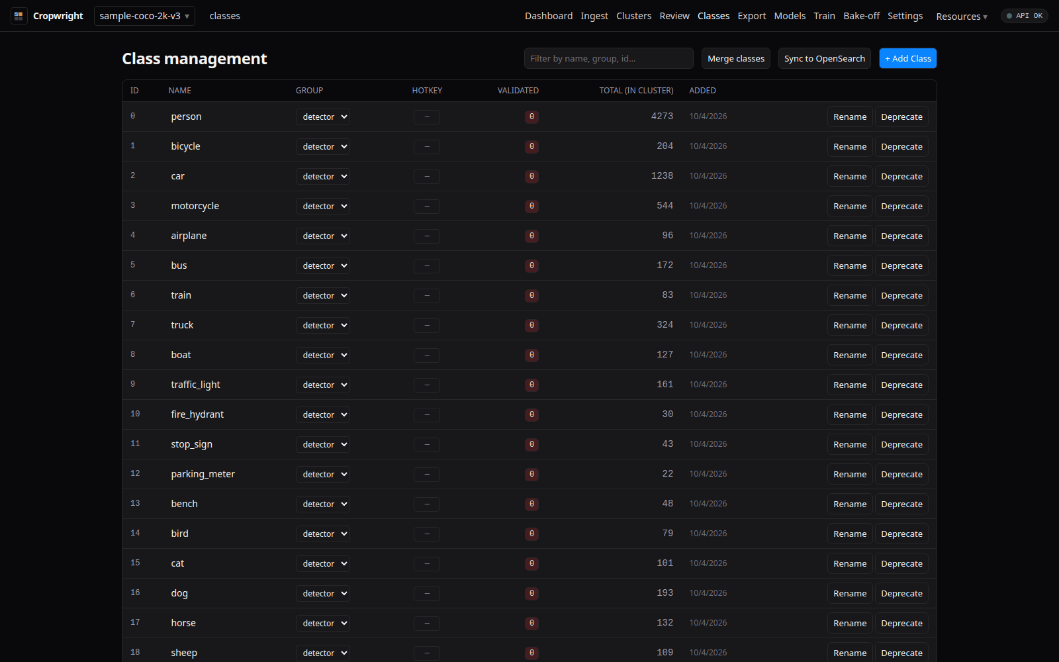Deprecate the bus class
The image size is (1059, 662).
click(x=901, y=266)
